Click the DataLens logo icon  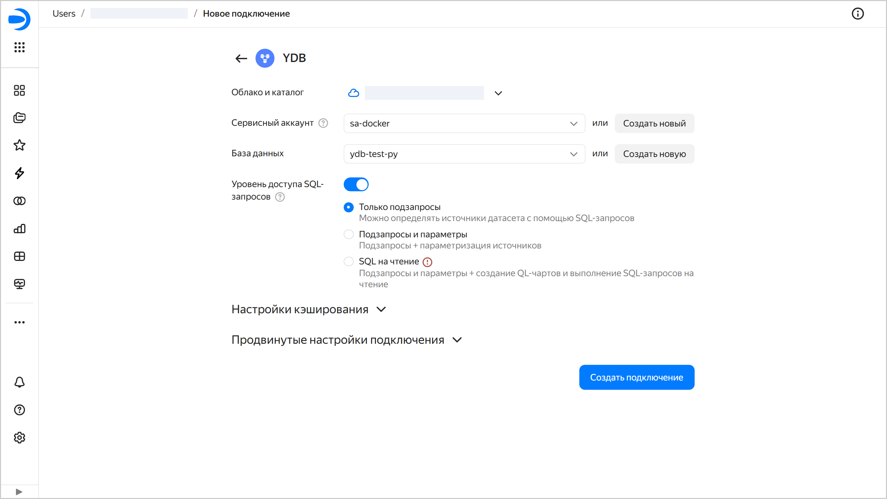[x=19, y=19]
